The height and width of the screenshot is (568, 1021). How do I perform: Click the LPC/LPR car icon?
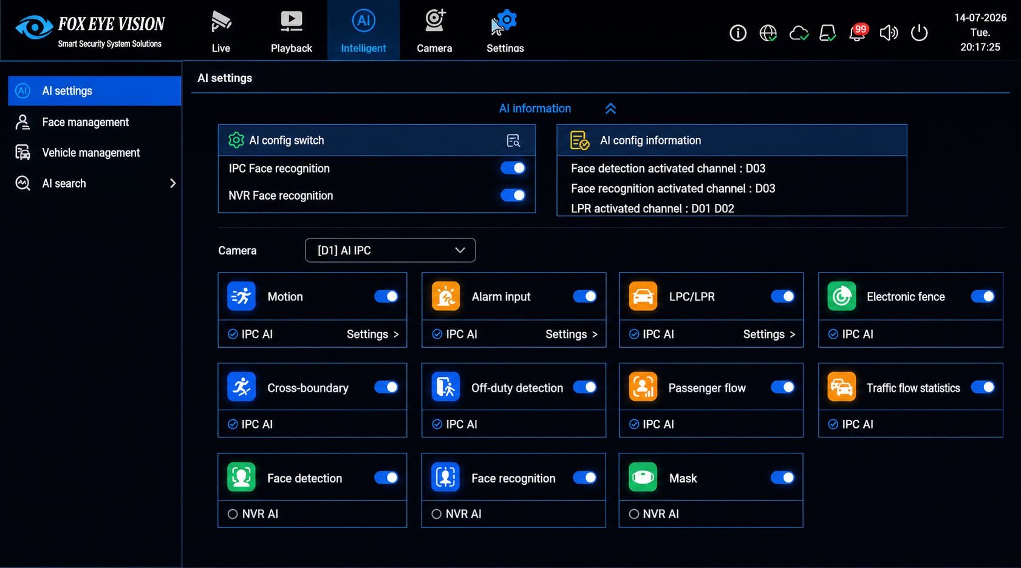[643, 296]
